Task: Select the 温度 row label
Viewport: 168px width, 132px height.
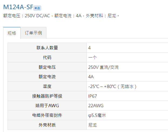Action: point(47,86)
